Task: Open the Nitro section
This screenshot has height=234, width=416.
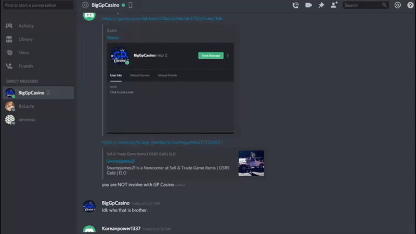Action: [38, 53]
